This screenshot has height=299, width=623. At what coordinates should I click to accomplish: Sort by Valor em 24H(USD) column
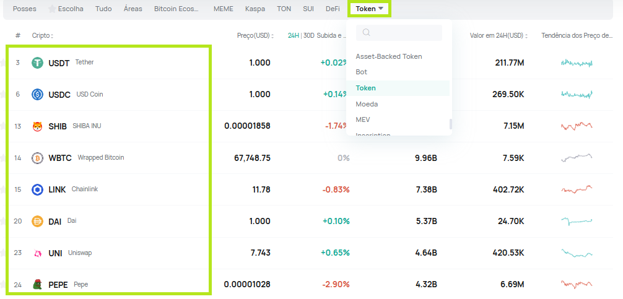pos(499,36)
